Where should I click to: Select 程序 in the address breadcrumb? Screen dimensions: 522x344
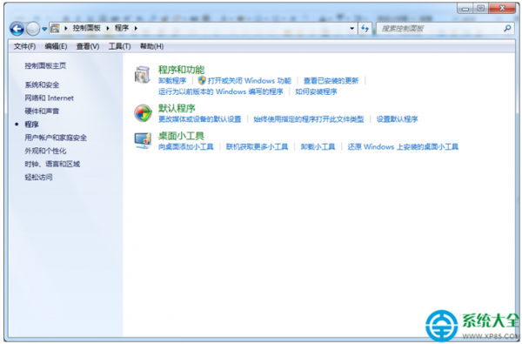[122, 28]
